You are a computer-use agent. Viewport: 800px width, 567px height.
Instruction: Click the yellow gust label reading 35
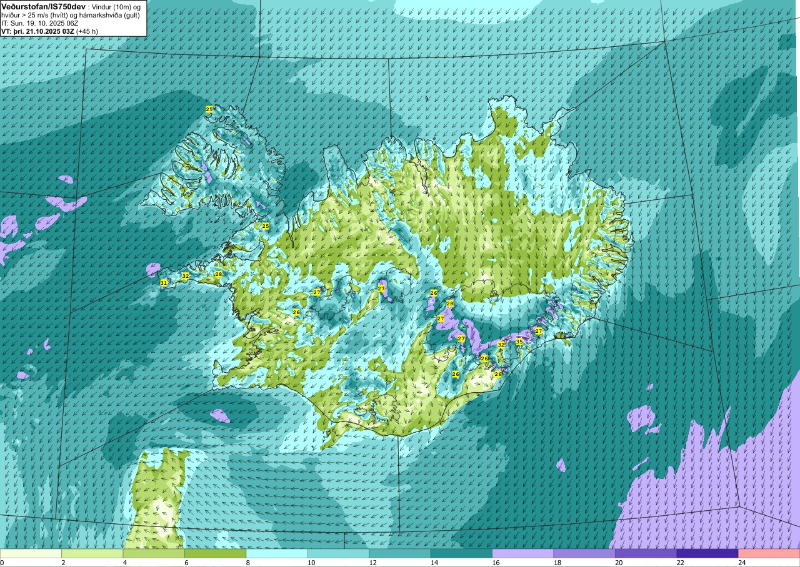click(x=519, y=342)
